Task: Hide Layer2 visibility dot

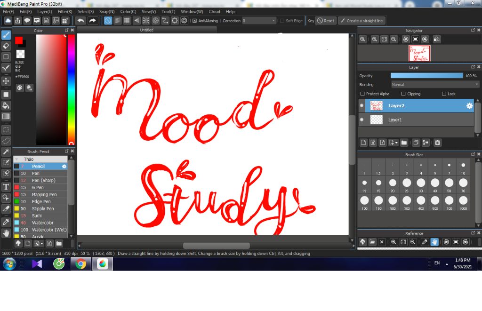Action: coord(362,105)
